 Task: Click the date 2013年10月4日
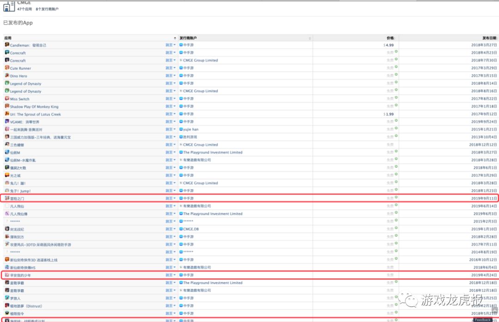click(484, 137)
